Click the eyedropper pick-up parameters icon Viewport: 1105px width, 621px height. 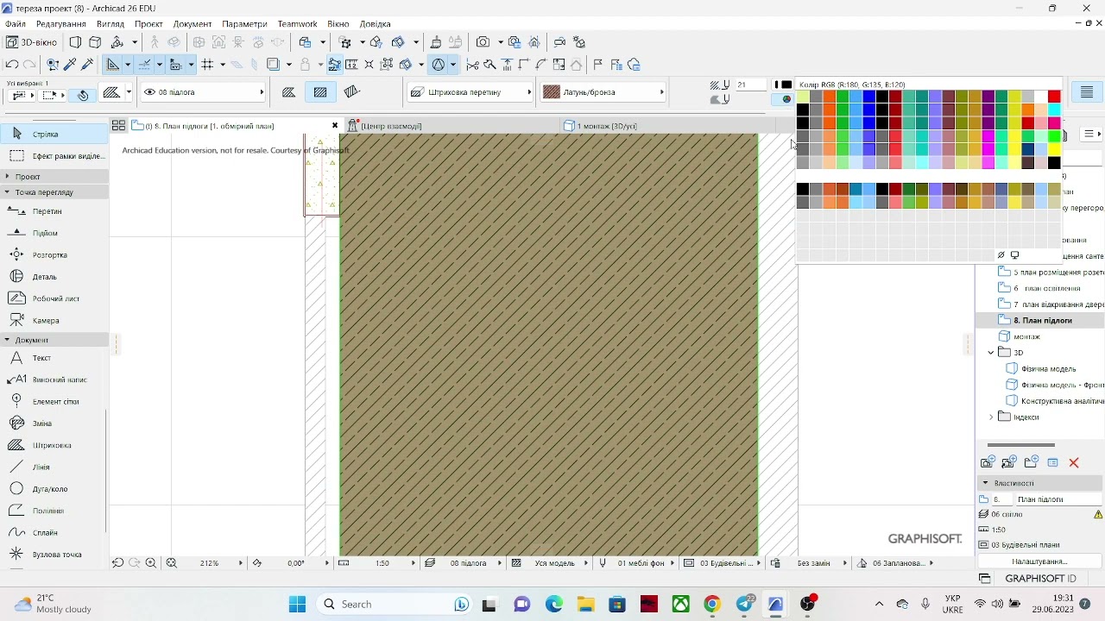click(x=71, y=65)
